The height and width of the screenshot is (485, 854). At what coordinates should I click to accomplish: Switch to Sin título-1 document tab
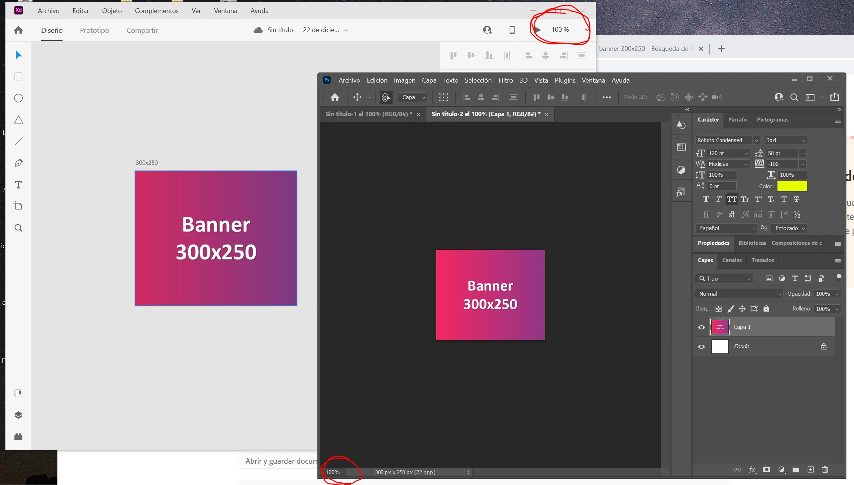point(368,114)
